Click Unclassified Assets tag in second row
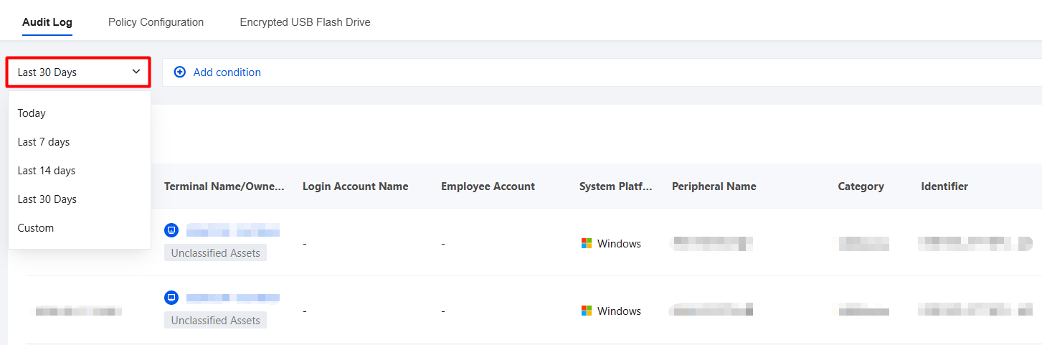This screenshot has height=345, width=1042. click(215, 321)
